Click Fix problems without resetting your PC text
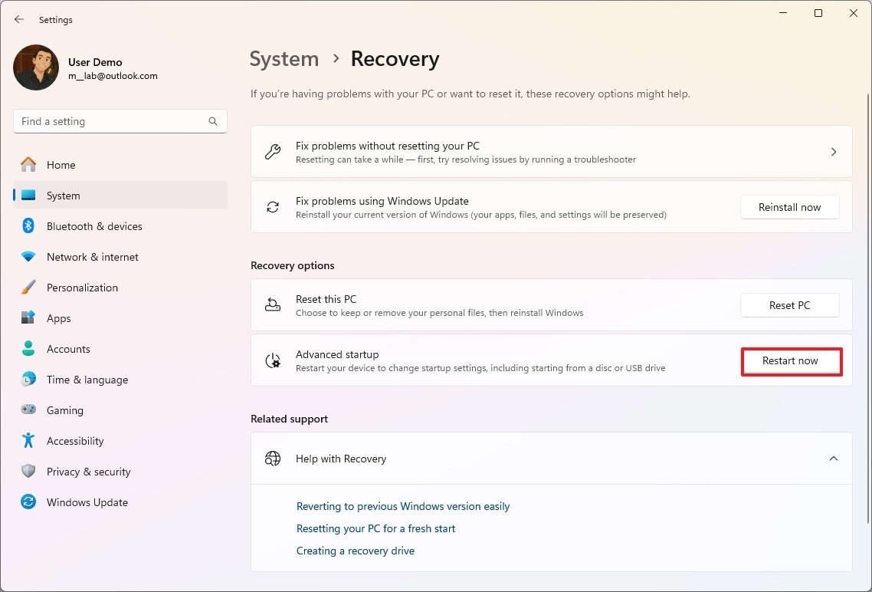872x592 pixels. coord(388,146)
